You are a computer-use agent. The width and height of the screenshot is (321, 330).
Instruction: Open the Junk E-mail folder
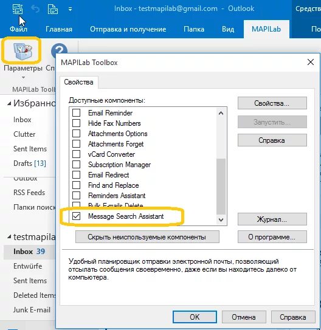click(x=32, y=309)
